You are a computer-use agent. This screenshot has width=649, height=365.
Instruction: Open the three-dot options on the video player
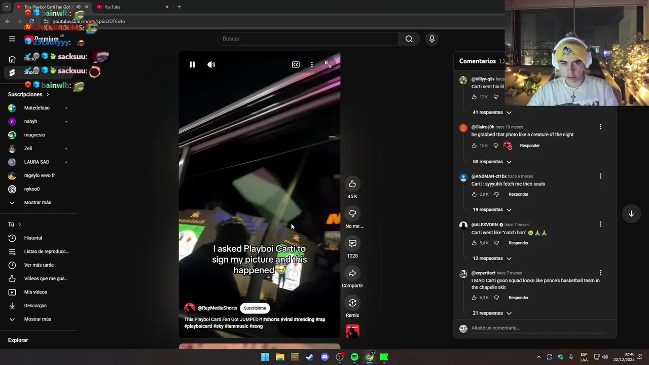coord(312,64)
